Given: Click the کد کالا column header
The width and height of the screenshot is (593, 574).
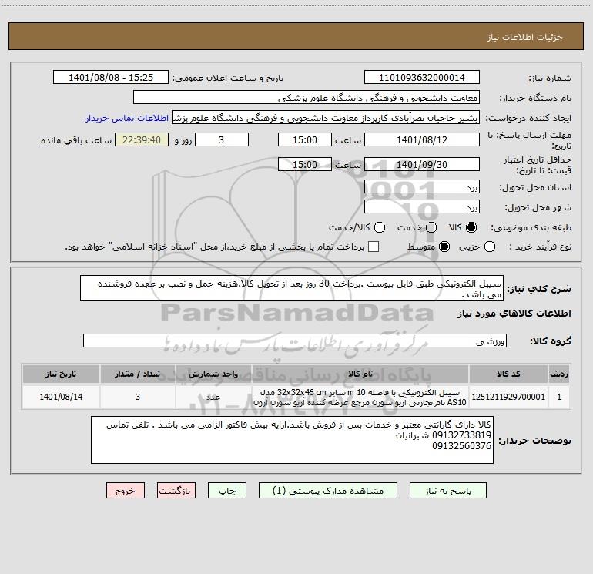Looking at the screenshot, I should [x=508, y=374].
